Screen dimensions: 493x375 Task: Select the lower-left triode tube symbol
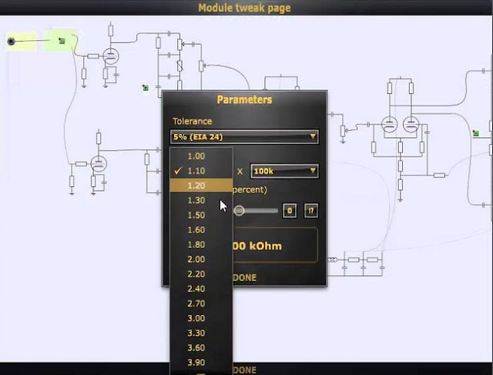tap(99, 164)
